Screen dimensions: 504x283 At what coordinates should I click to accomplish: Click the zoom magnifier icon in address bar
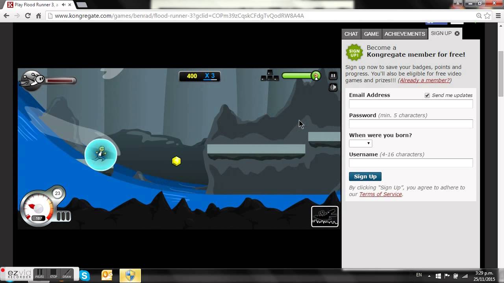[x=479, y=16]
